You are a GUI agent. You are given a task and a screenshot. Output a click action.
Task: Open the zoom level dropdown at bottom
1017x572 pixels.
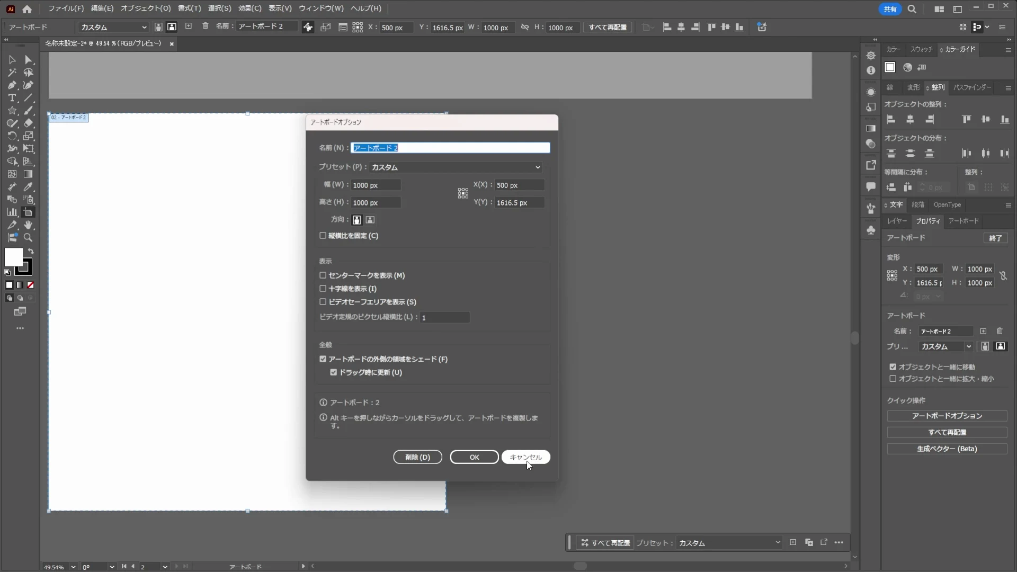pos(73,567)
